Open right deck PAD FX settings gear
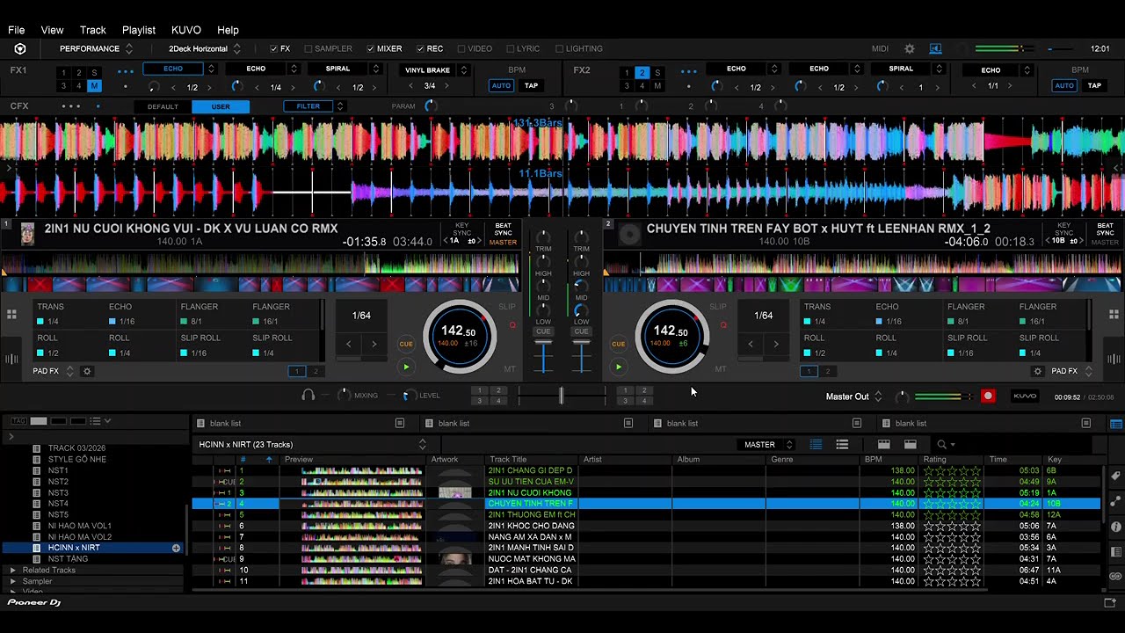 [1037, 371]
